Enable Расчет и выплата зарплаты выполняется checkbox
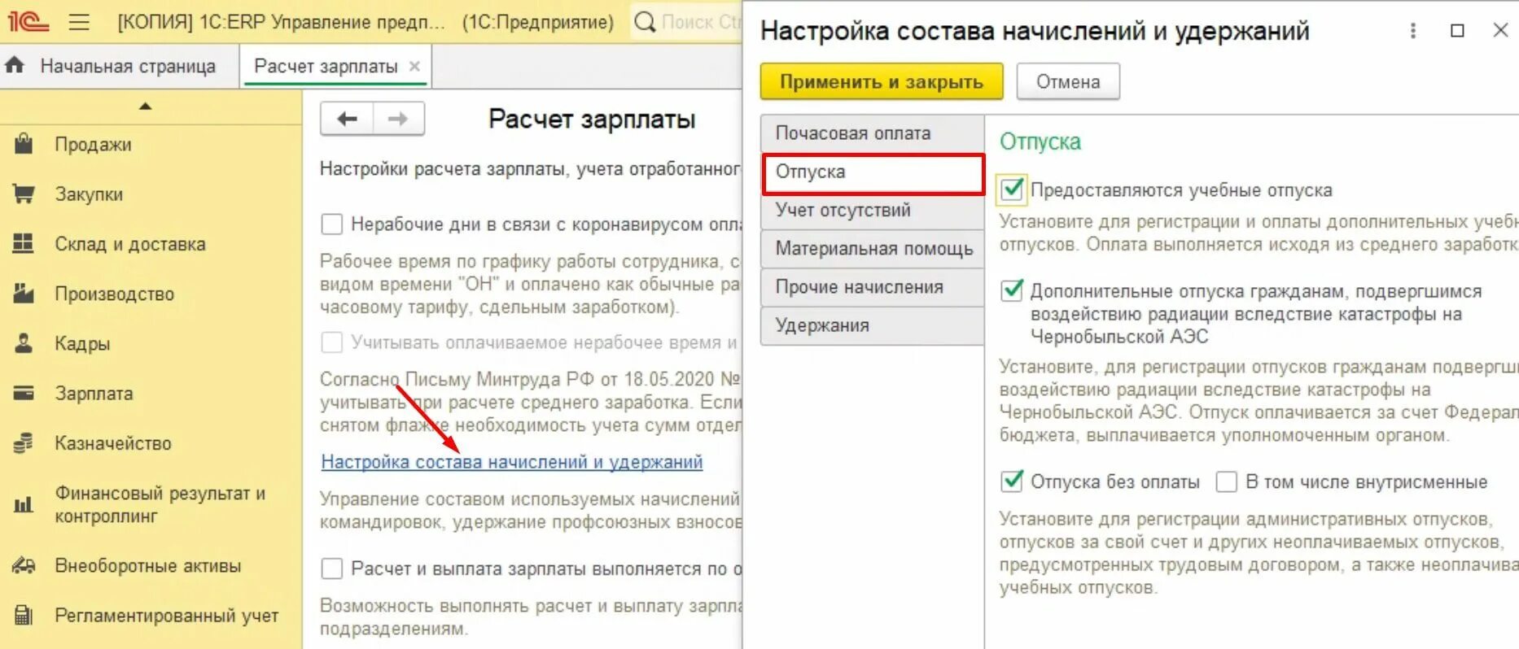1519x649 pixels. tap(331, 568)
